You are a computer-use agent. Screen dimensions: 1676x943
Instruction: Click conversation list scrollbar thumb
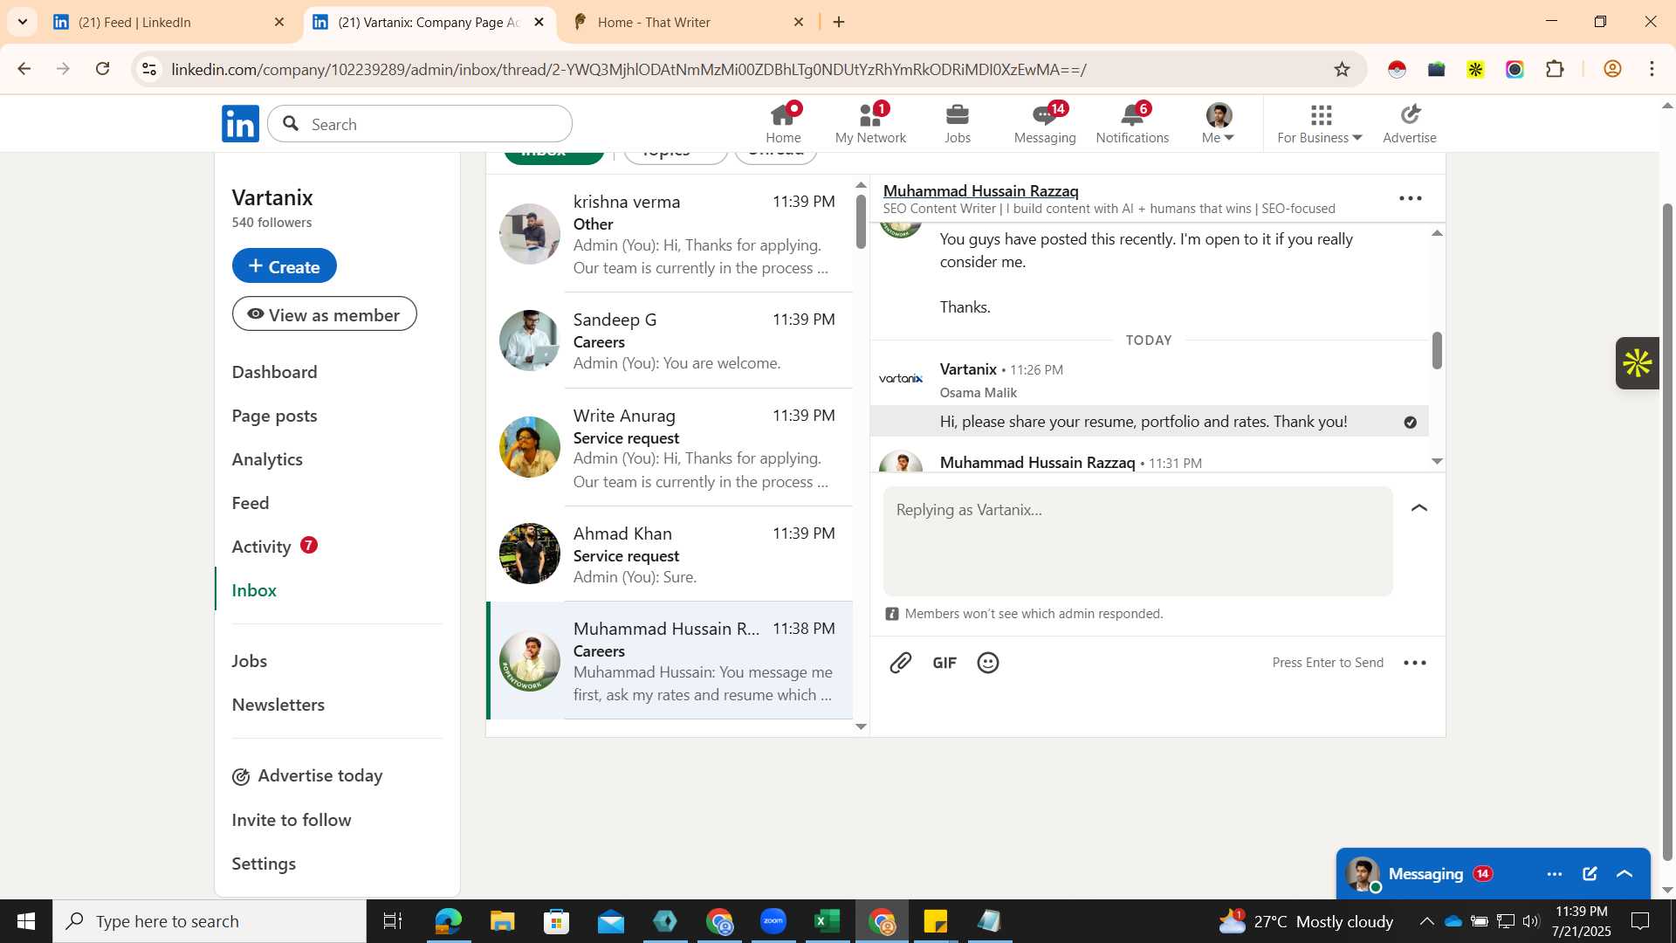[x=861, y=221]
